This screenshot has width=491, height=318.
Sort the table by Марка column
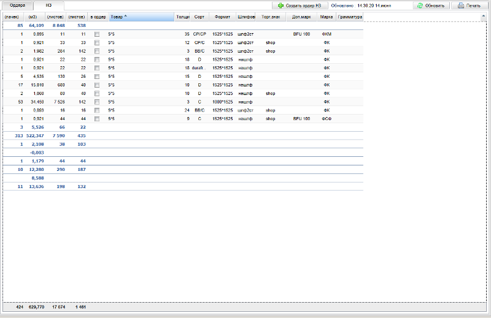pyautogui.click(x=327, y=17)
